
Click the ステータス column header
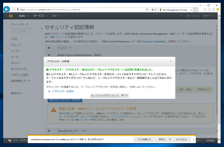point(185,89)
